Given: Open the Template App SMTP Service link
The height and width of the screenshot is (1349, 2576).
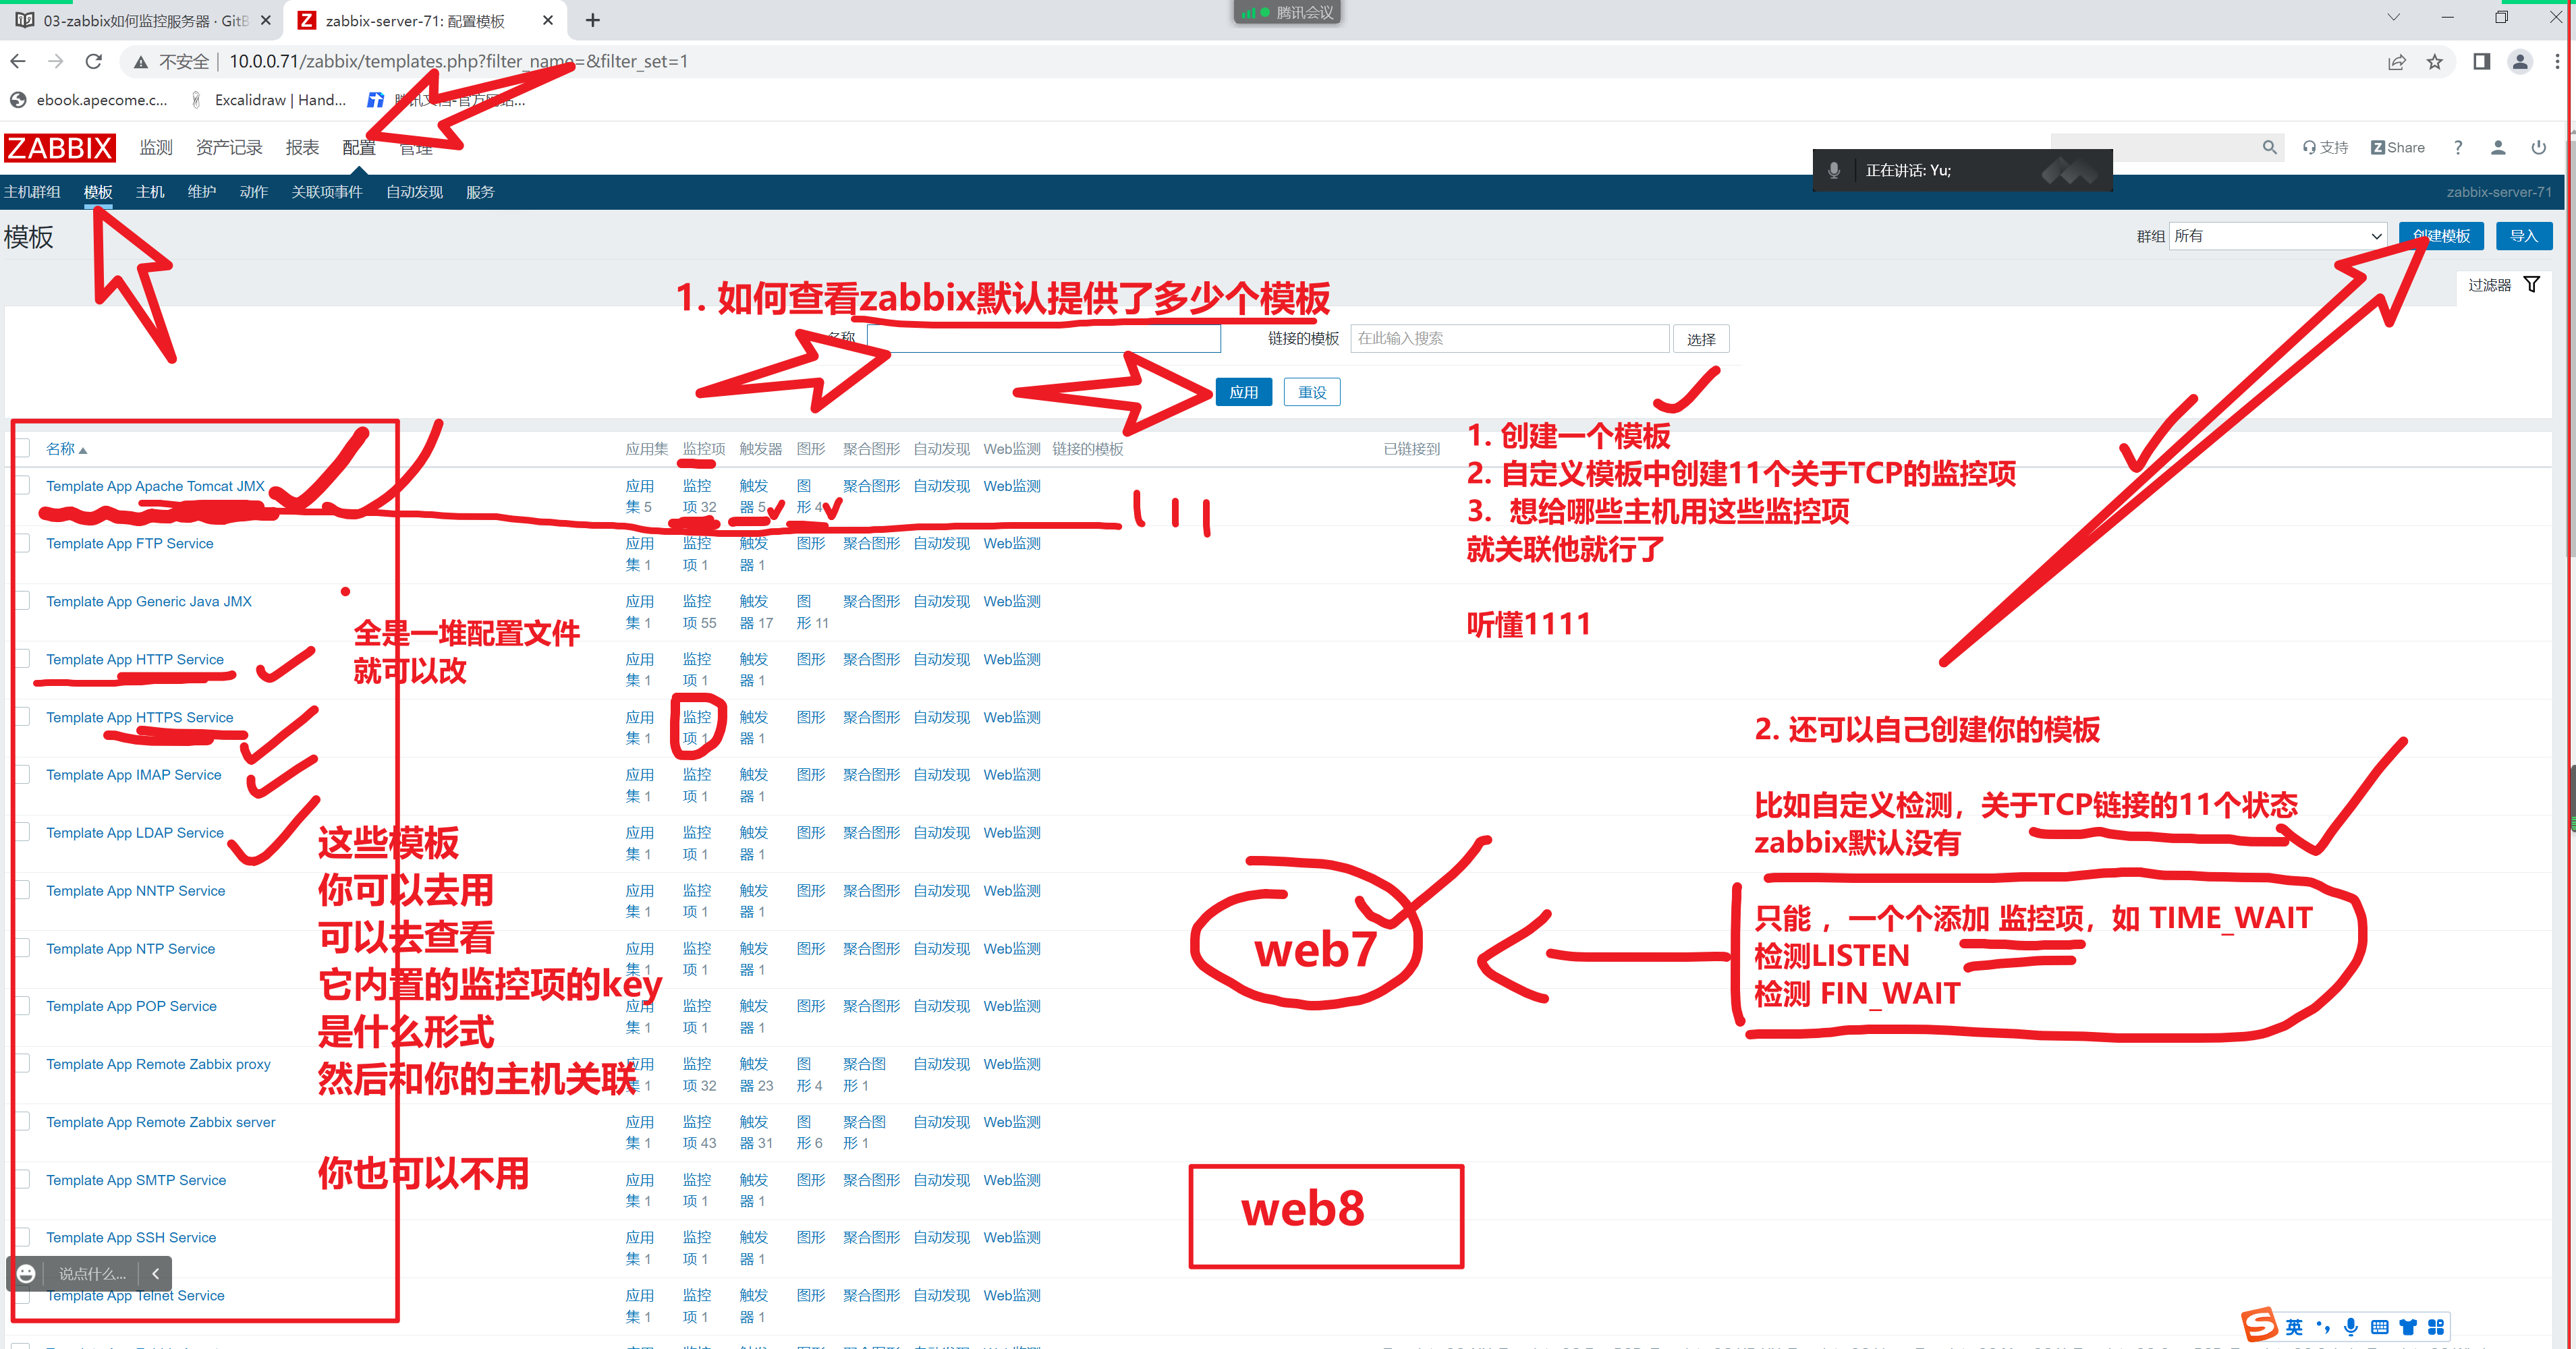Looking at the screenshot, I should pyautogui.click(x=136, y=1180).
